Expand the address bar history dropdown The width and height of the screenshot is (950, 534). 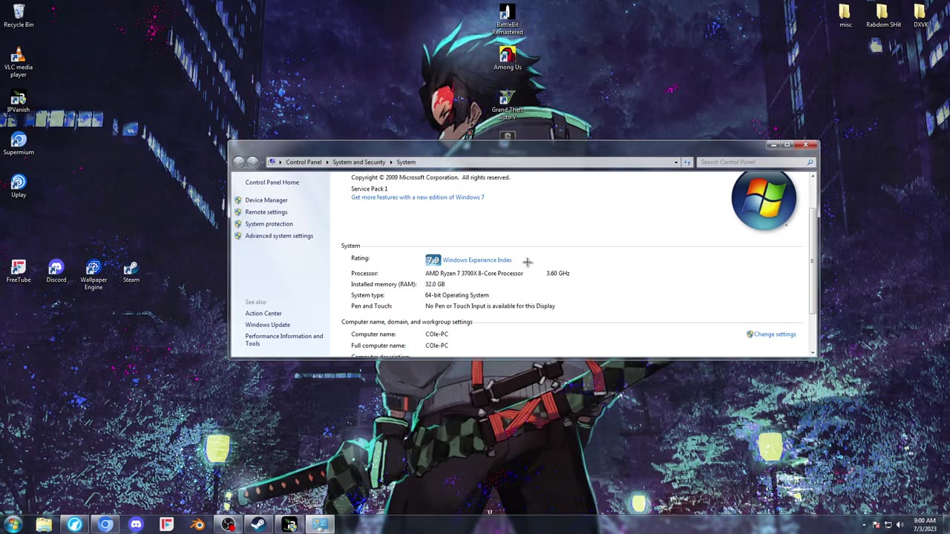675,162
